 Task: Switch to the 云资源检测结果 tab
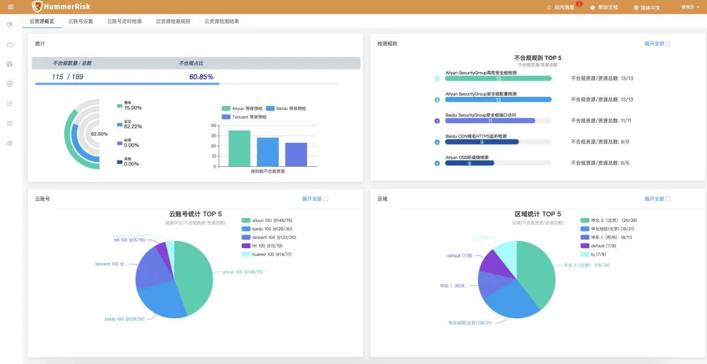[x=221, y=21]
